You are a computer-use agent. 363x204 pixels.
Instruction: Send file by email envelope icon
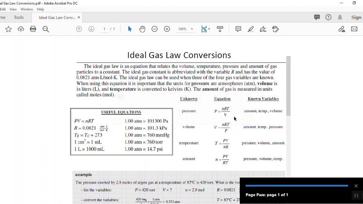(354, 29)
